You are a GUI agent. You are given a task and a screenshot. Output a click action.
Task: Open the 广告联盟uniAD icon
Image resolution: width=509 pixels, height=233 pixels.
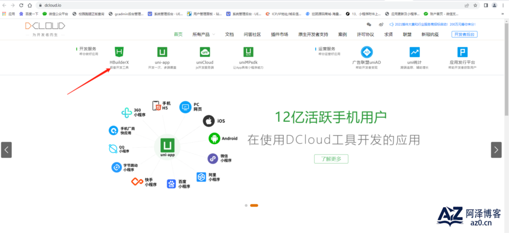tap(367, 52)
